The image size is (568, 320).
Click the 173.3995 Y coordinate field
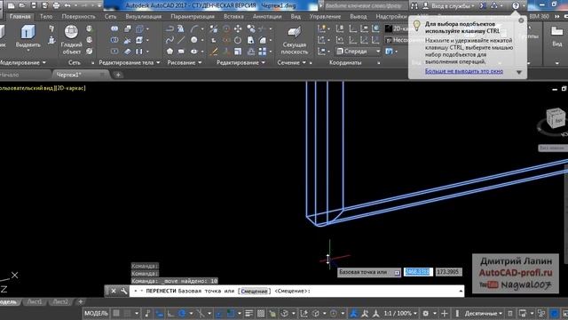click(448, 272)
